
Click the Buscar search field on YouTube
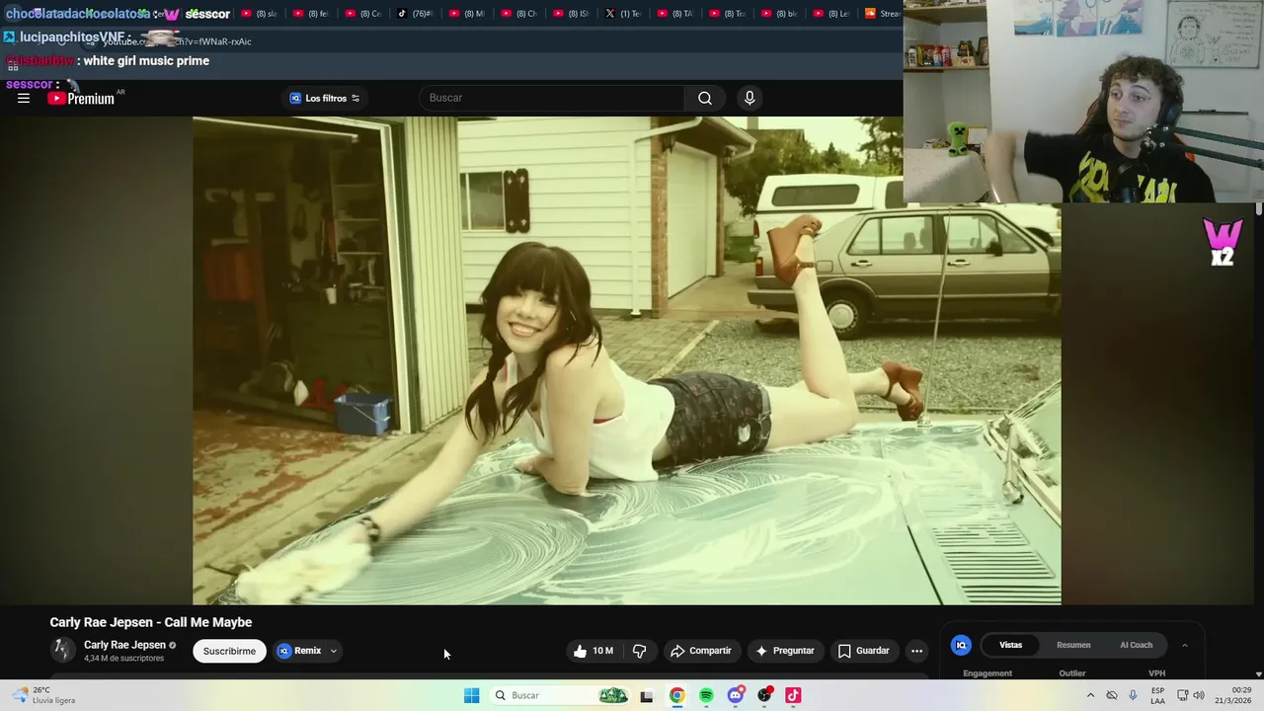click(551, 98)
